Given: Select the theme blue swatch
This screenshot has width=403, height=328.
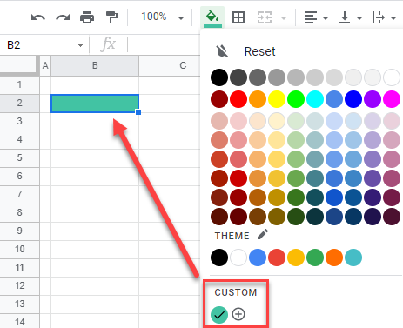Looking at the screenshot, I should pos(258,258).
